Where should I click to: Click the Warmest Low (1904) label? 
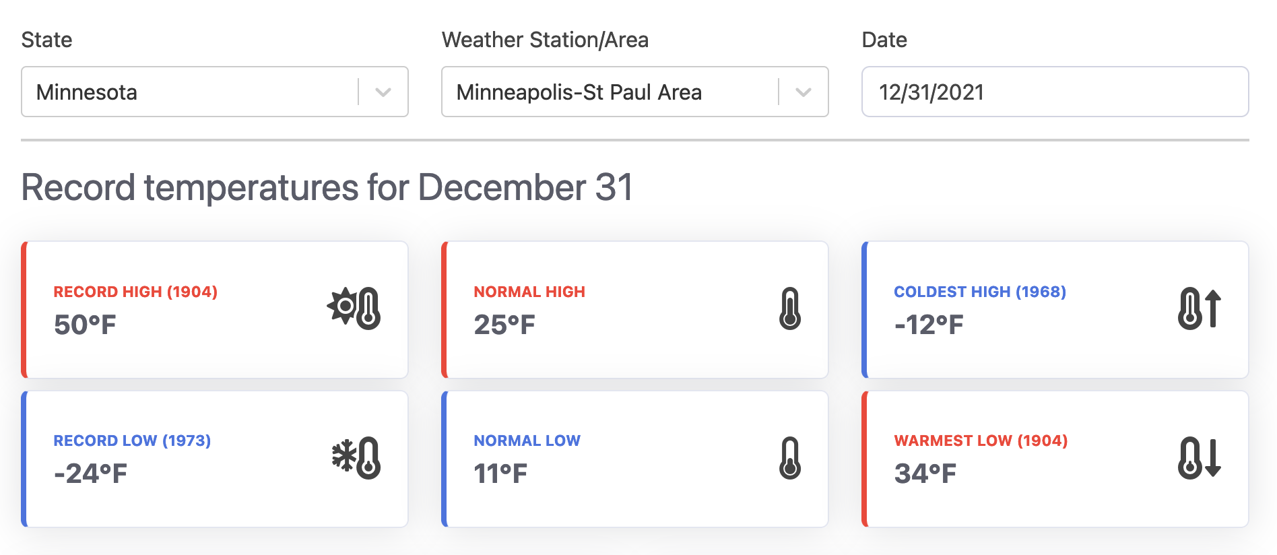(x=981, y=440)
